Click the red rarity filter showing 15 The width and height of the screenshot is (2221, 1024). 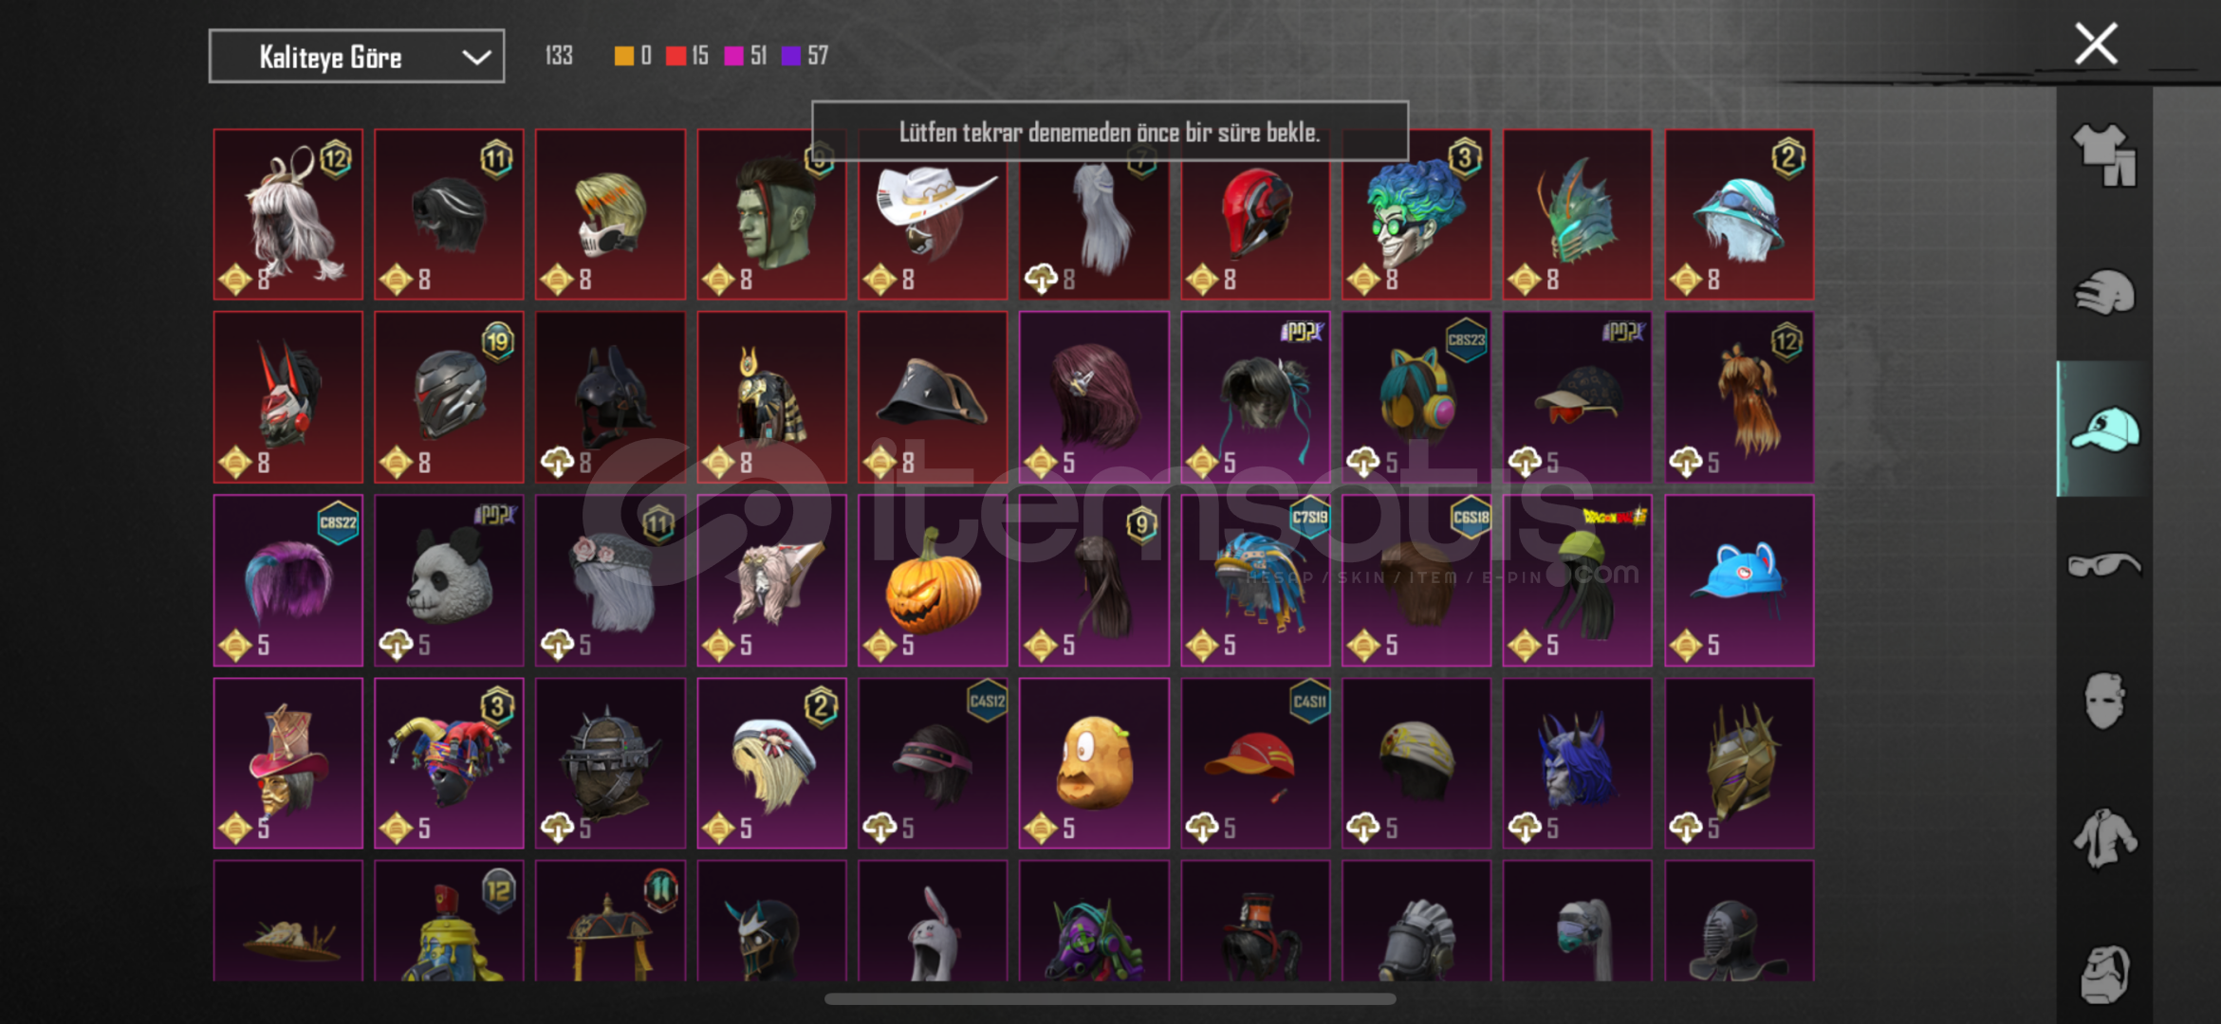(687, 56)
